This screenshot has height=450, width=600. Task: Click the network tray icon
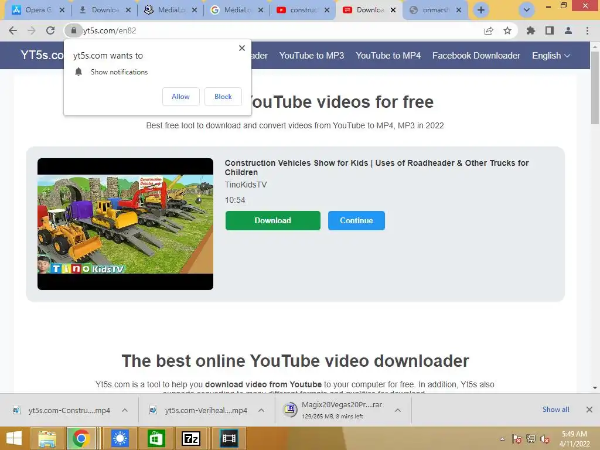click(531, 439)
